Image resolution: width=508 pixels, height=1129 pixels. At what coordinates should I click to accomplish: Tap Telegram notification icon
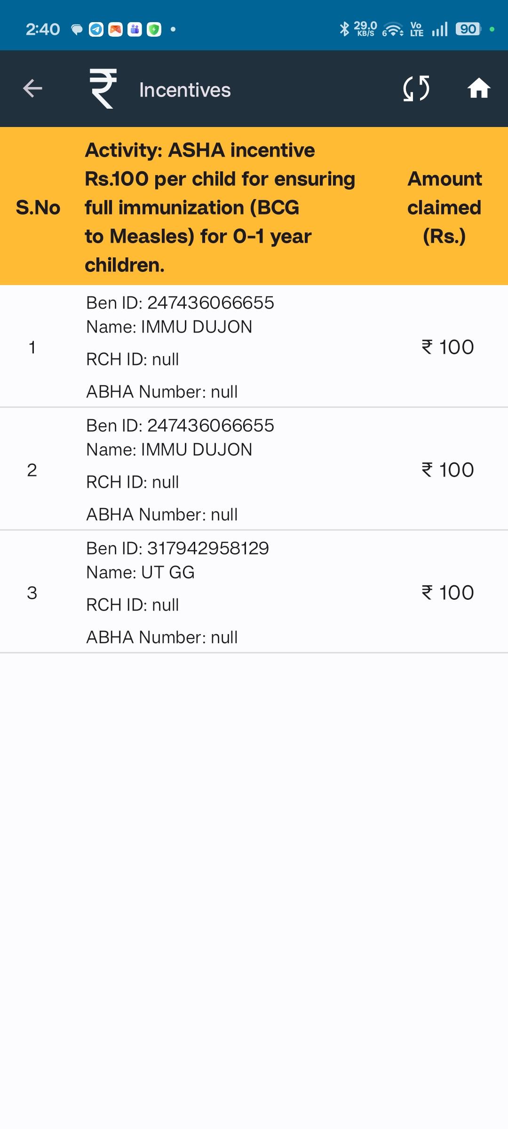pos(96,30)
